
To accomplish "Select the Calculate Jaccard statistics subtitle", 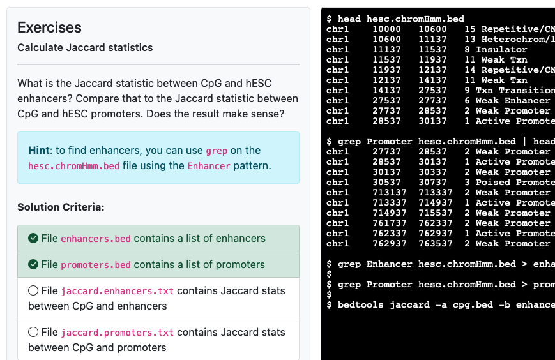I will coord(85,48).
